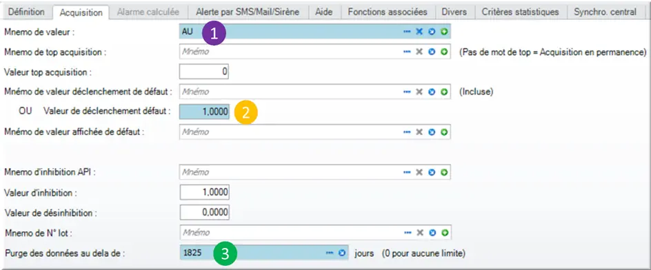Click blue circular arrow icon for Mnemo d'inhibition API

click(432, 172)
